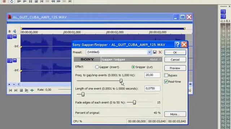Screen dimensions: 231x129
Task: Click the yellow loop start marker
Action: pos(22,29)
